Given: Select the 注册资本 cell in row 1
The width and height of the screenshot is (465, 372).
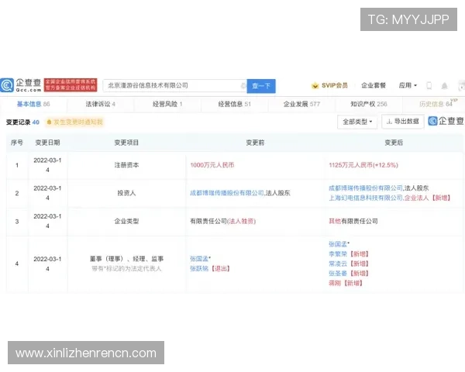Looking at the screenshot, I should point(126,165).
